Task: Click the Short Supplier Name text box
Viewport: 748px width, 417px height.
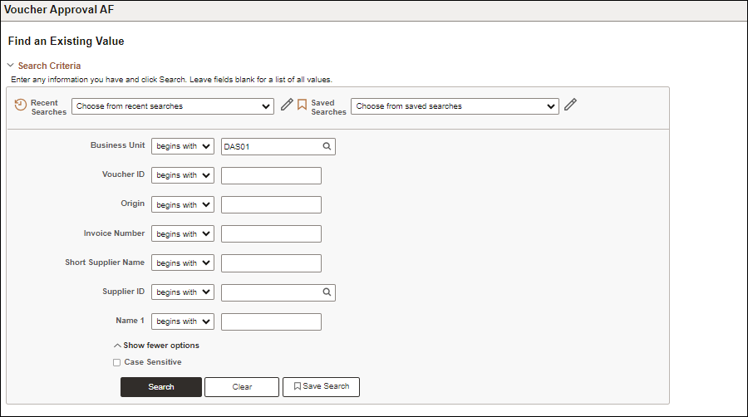Action: [x=272, y=263]
